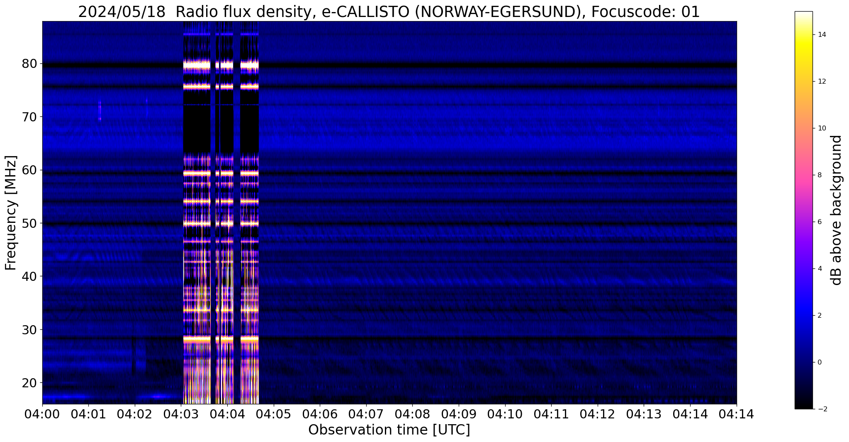Viewport: 849px width, 442px height.
Task: Click the colorbar tick label 4
Action: tap(819, 268)
